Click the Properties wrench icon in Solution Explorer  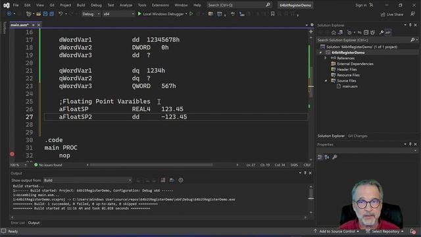[x=382, y=32]
